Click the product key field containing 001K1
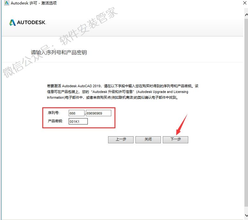Screen dimensions: 248x220 point(78,122)
